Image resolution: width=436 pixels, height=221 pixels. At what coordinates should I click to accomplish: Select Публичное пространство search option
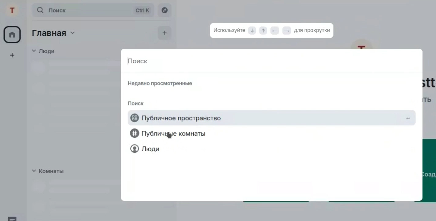(x=271, y=118)
